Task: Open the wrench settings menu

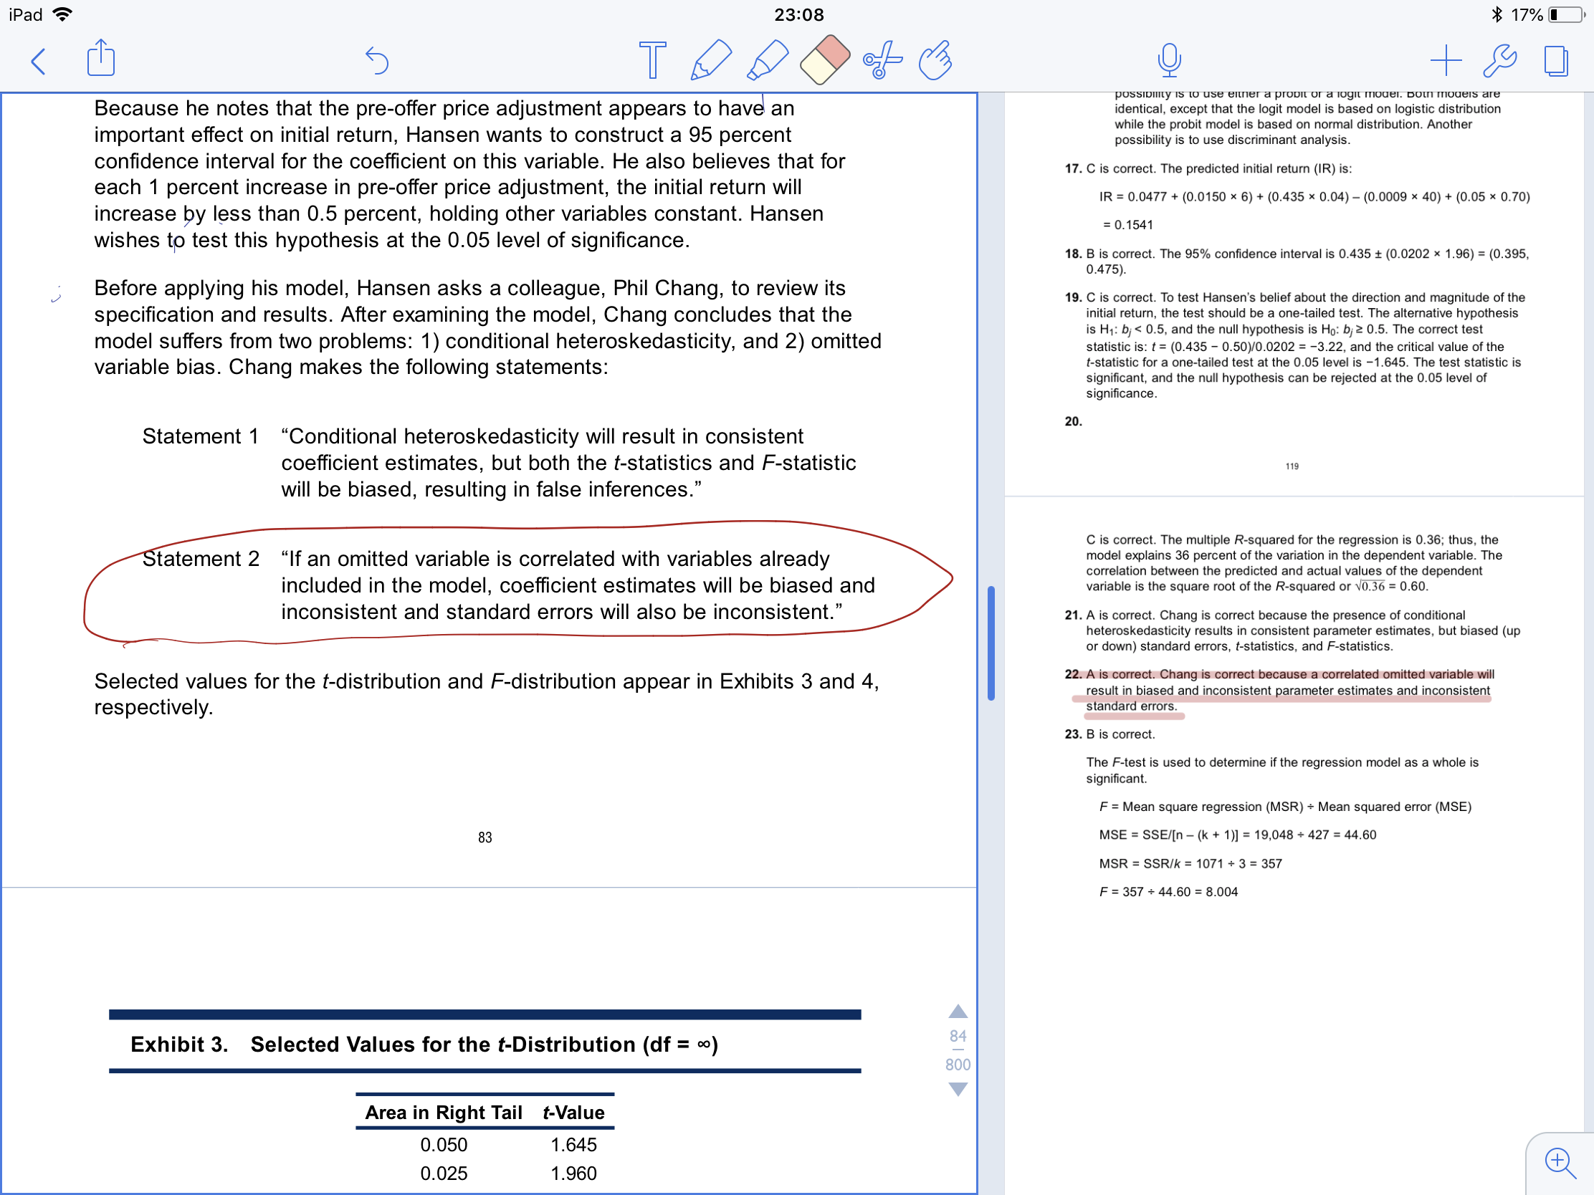Action: click(1500, 60)
